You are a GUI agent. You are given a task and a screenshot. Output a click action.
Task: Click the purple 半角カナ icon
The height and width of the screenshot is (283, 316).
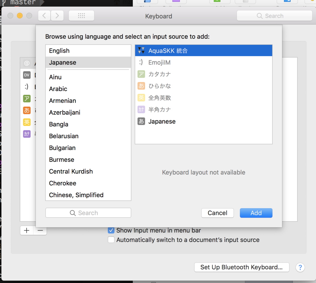point(141,110)
